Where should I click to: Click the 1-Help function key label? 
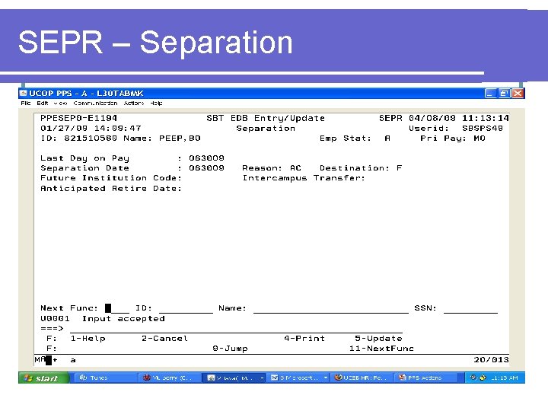click(88, 338)
